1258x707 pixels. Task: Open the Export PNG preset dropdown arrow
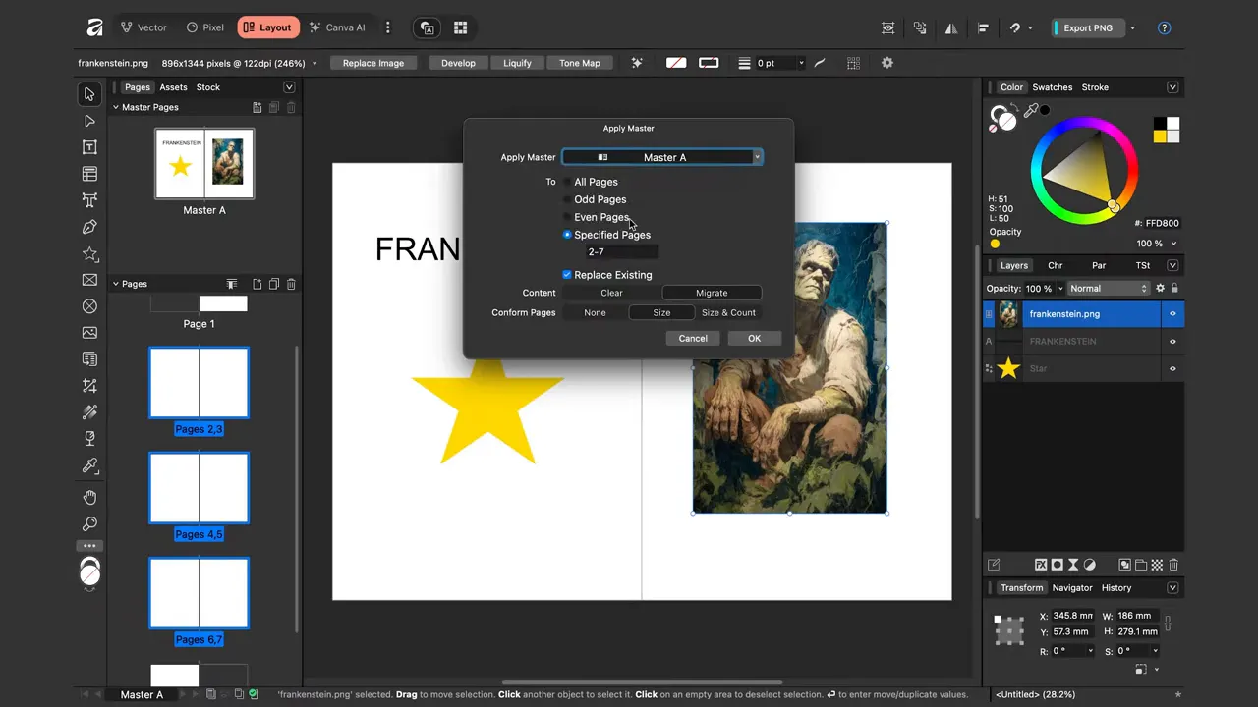coord(1131,27)
